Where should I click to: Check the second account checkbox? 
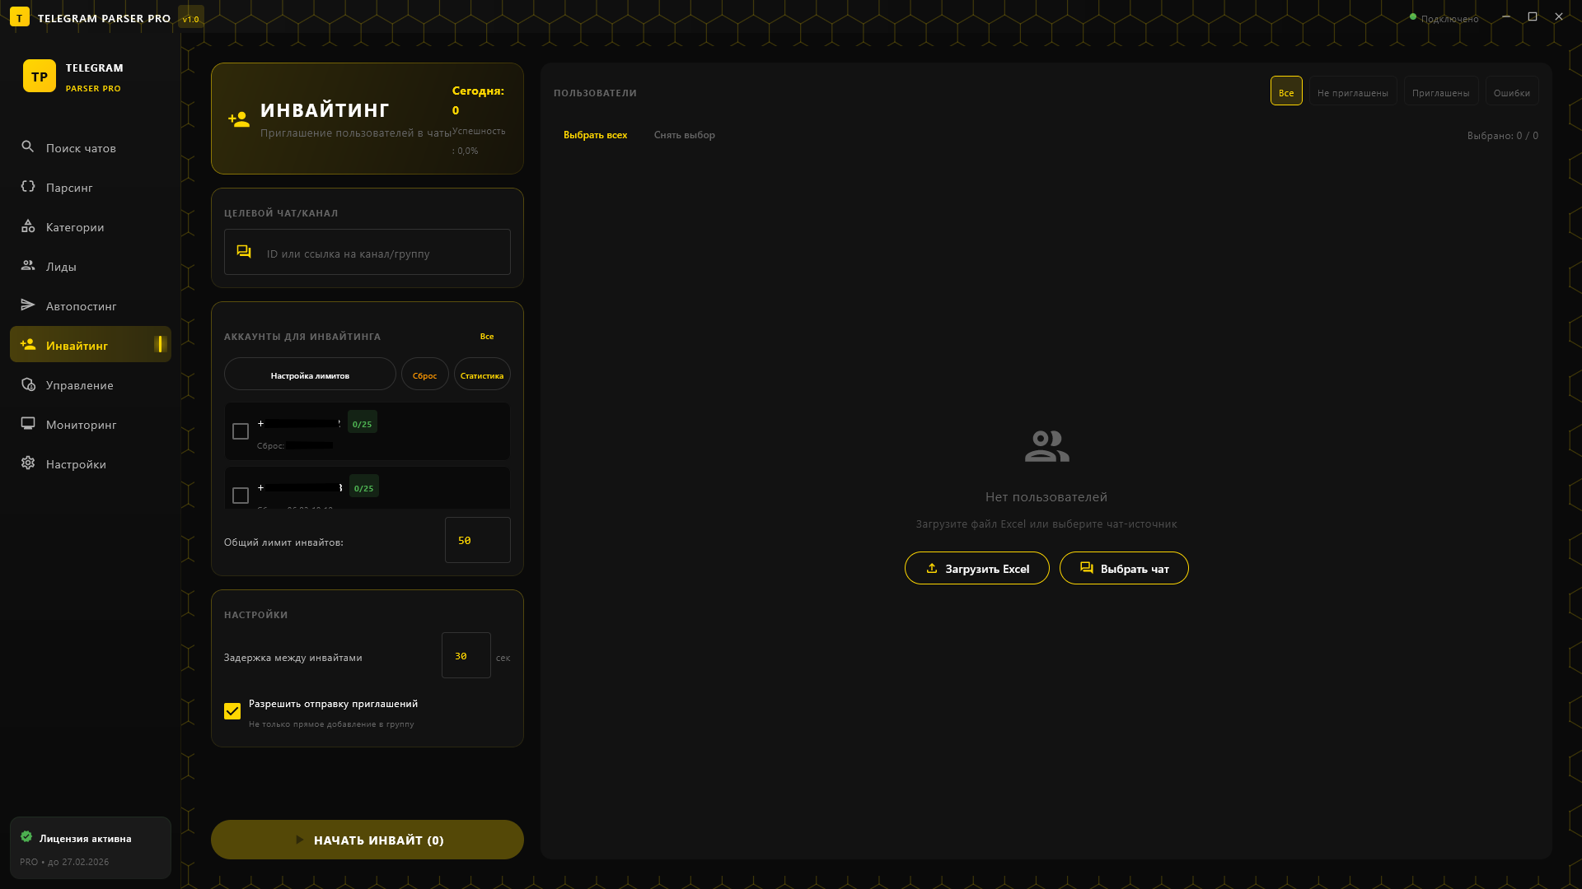point(241,496)
